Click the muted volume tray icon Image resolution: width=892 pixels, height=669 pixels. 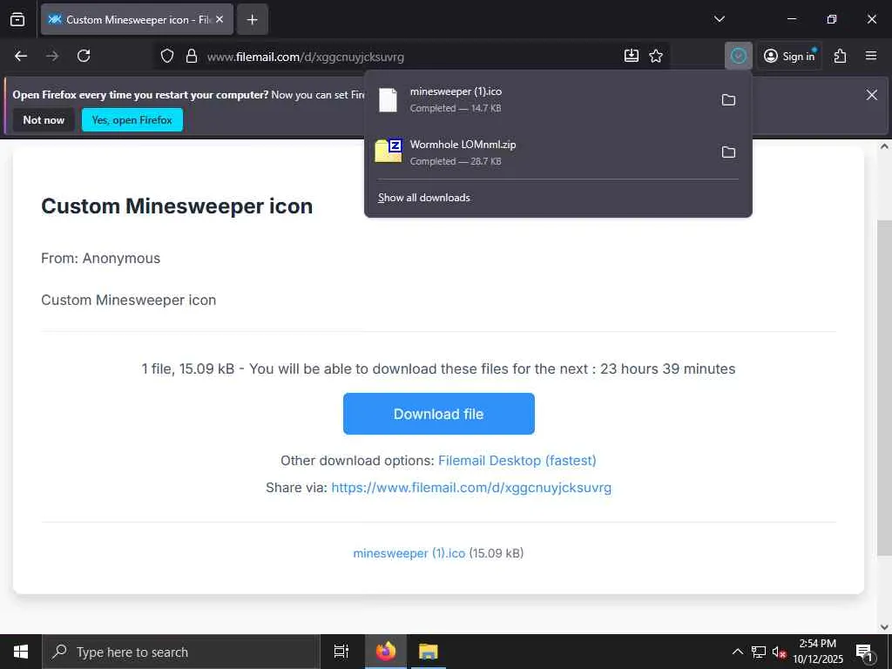(779, 652)
